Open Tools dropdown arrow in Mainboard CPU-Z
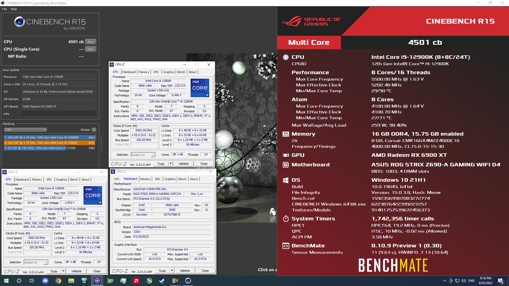The width and height of the screenshot is (509, 286). 172,271
